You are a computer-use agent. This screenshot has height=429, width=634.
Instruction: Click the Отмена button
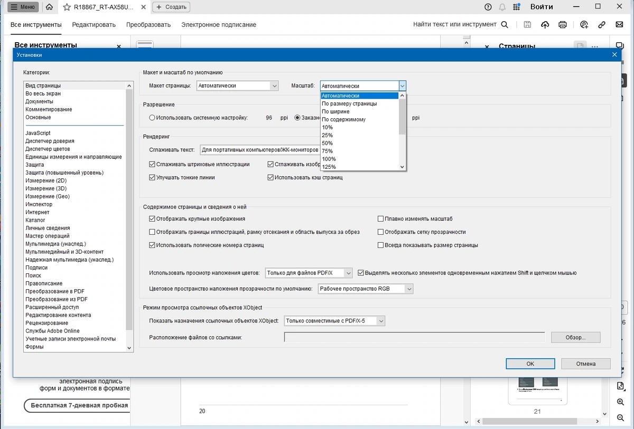[586, 364]
